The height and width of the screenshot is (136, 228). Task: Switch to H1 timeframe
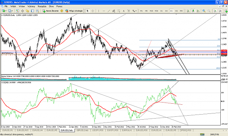click(x=161, y=11)
